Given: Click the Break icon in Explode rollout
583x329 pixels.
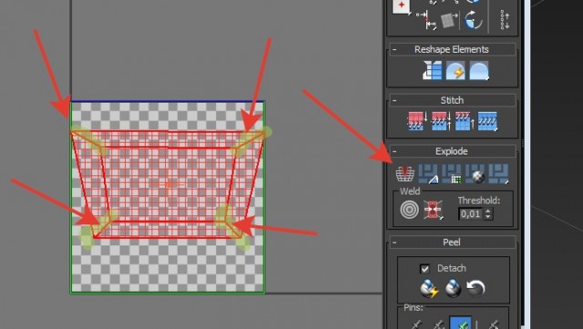Looking at the screenshot, I should [404, 174].
